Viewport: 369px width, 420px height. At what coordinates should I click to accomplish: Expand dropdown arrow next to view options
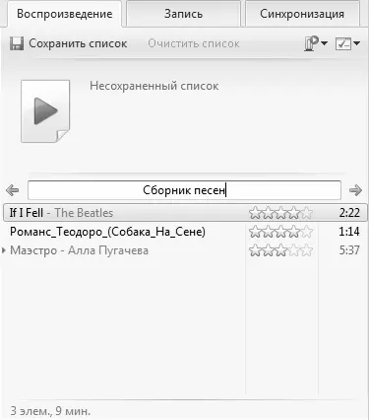(x=356, y=43)
